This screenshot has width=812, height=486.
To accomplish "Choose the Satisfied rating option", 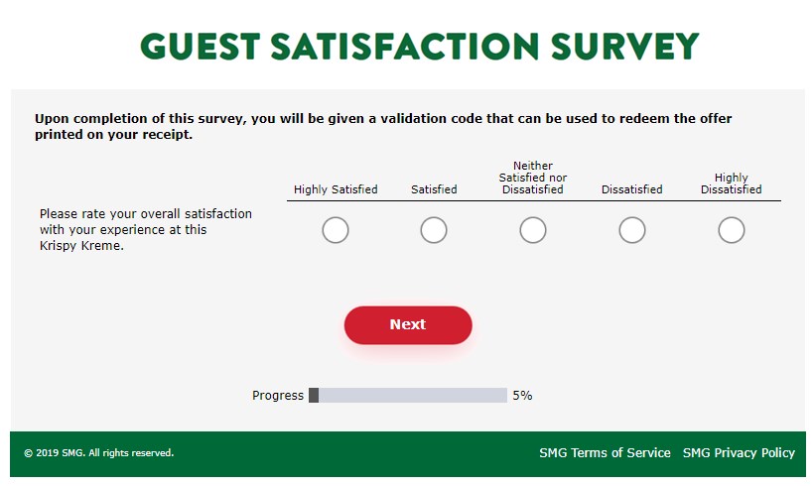I will 434,230.
